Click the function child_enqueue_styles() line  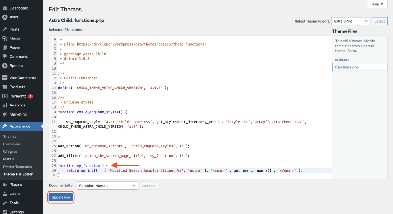pyautogui.click(x=92, y=112)
